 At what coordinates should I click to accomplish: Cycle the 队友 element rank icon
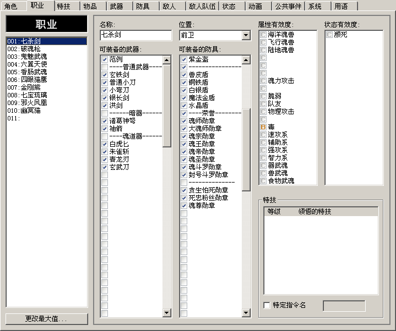tap(263, 104)
